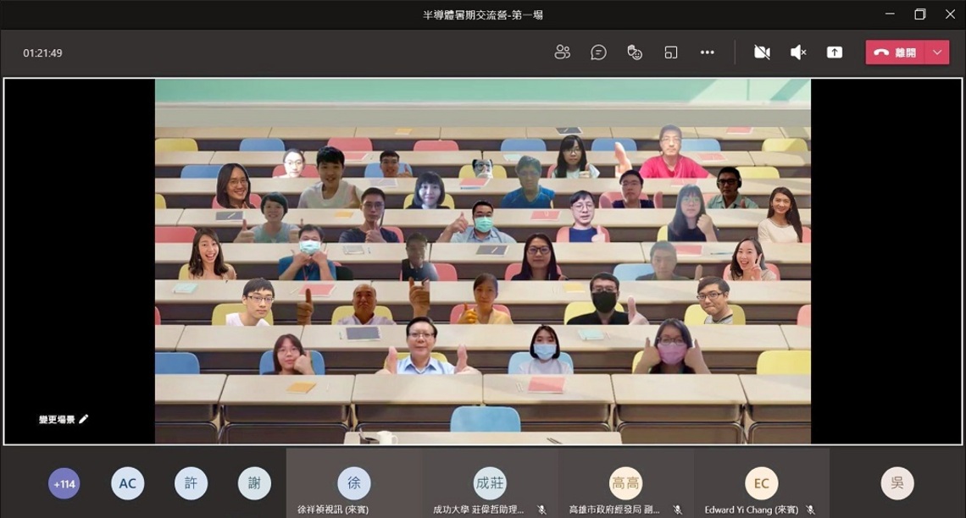
Task: Open the reactions and raise hand menu
Action: point(635,52)
